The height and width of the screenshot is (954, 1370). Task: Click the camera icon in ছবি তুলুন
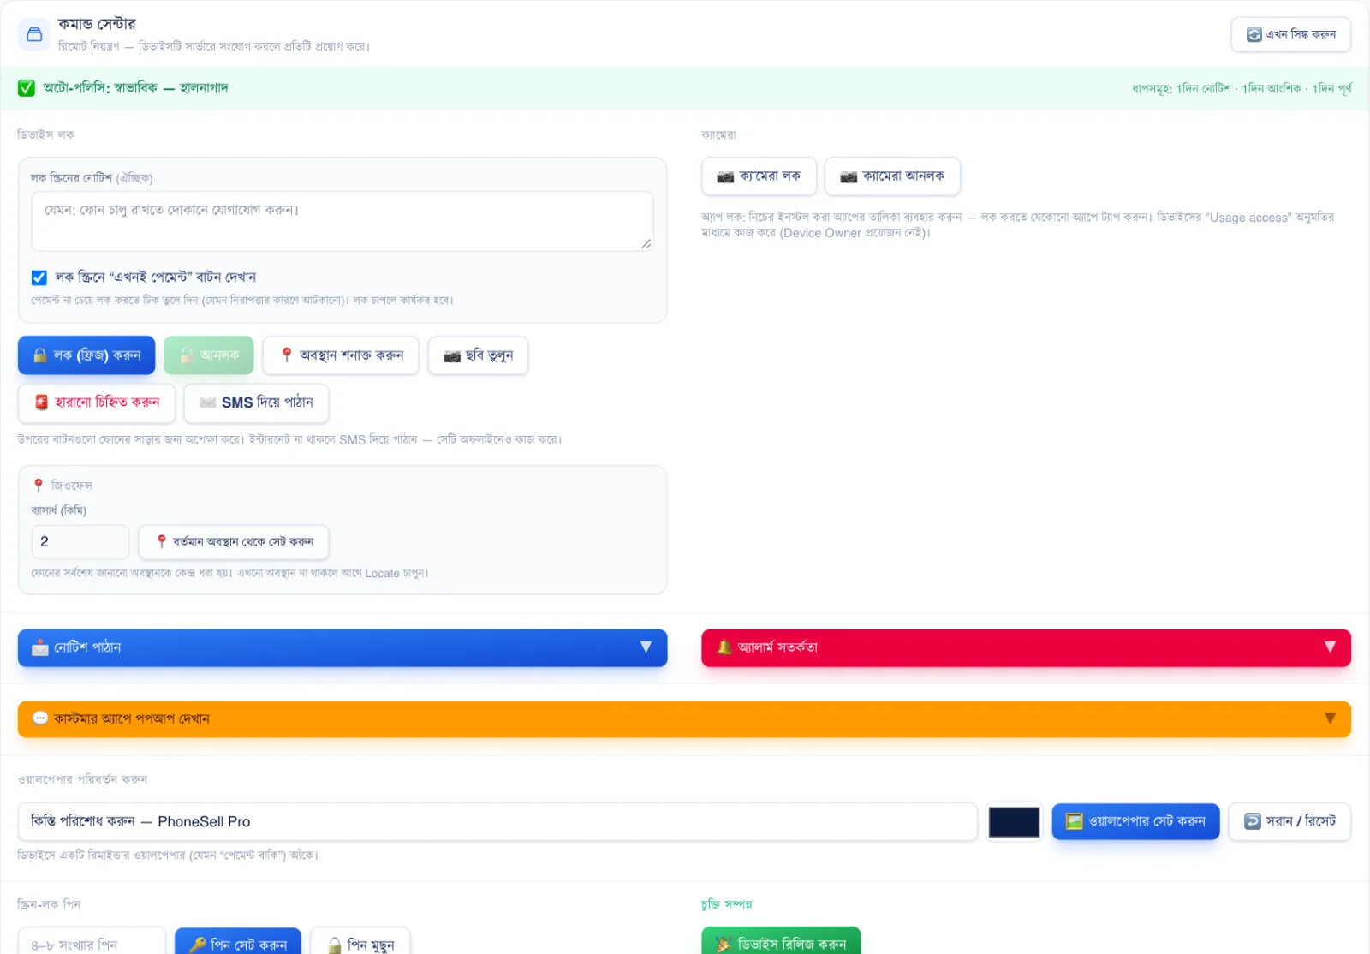(x=452, y=356)
